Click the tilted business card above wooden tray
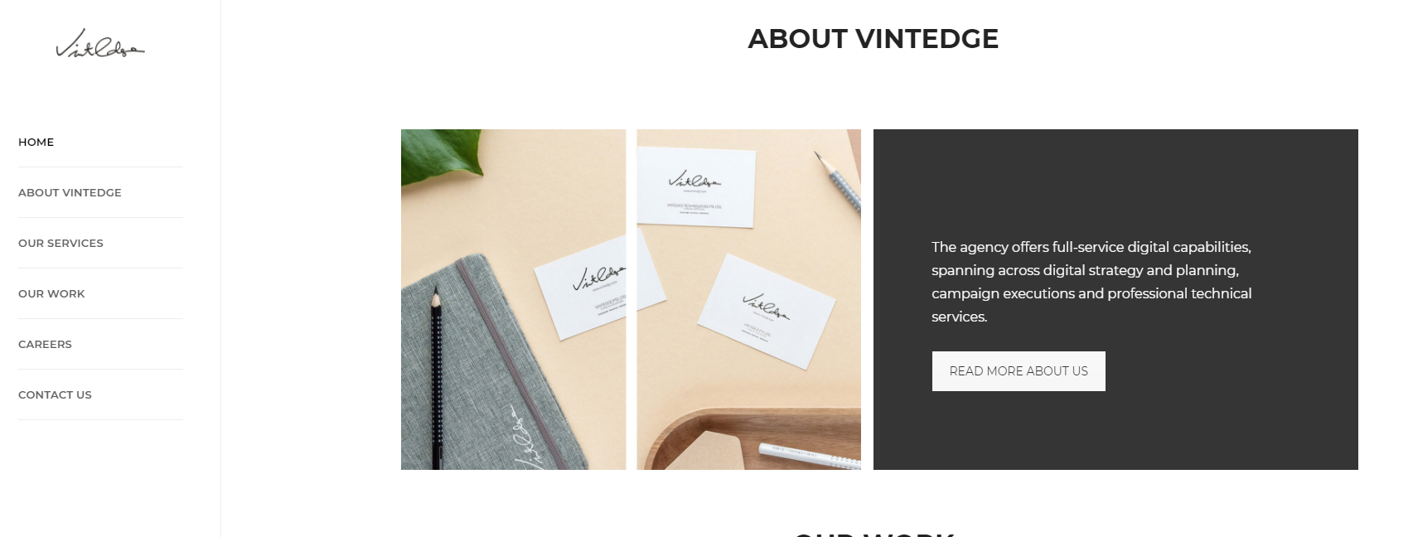Viewport: 1413px width, 537px height. 767,310
